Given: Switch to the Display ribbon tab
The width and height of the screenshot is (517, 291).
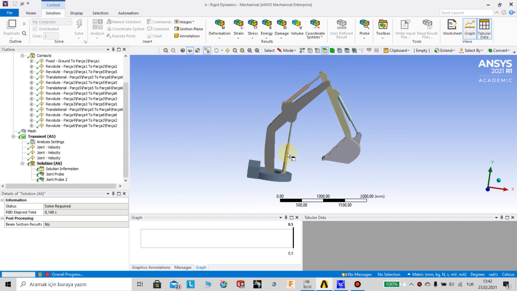Looking at the screenshot, I should (77, 13).
